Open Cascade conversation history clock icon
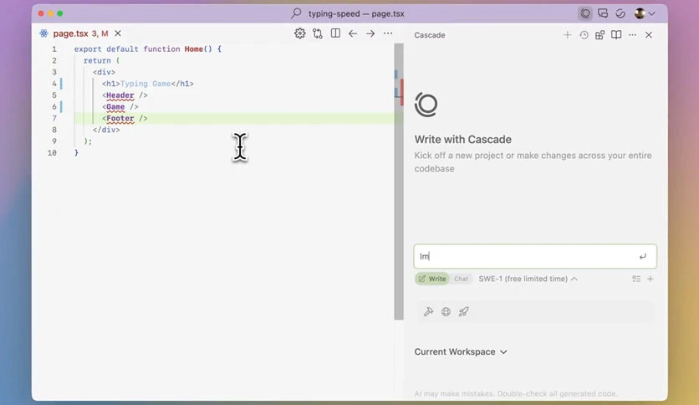Screen dimensions: 699x405 click(584, 35)
